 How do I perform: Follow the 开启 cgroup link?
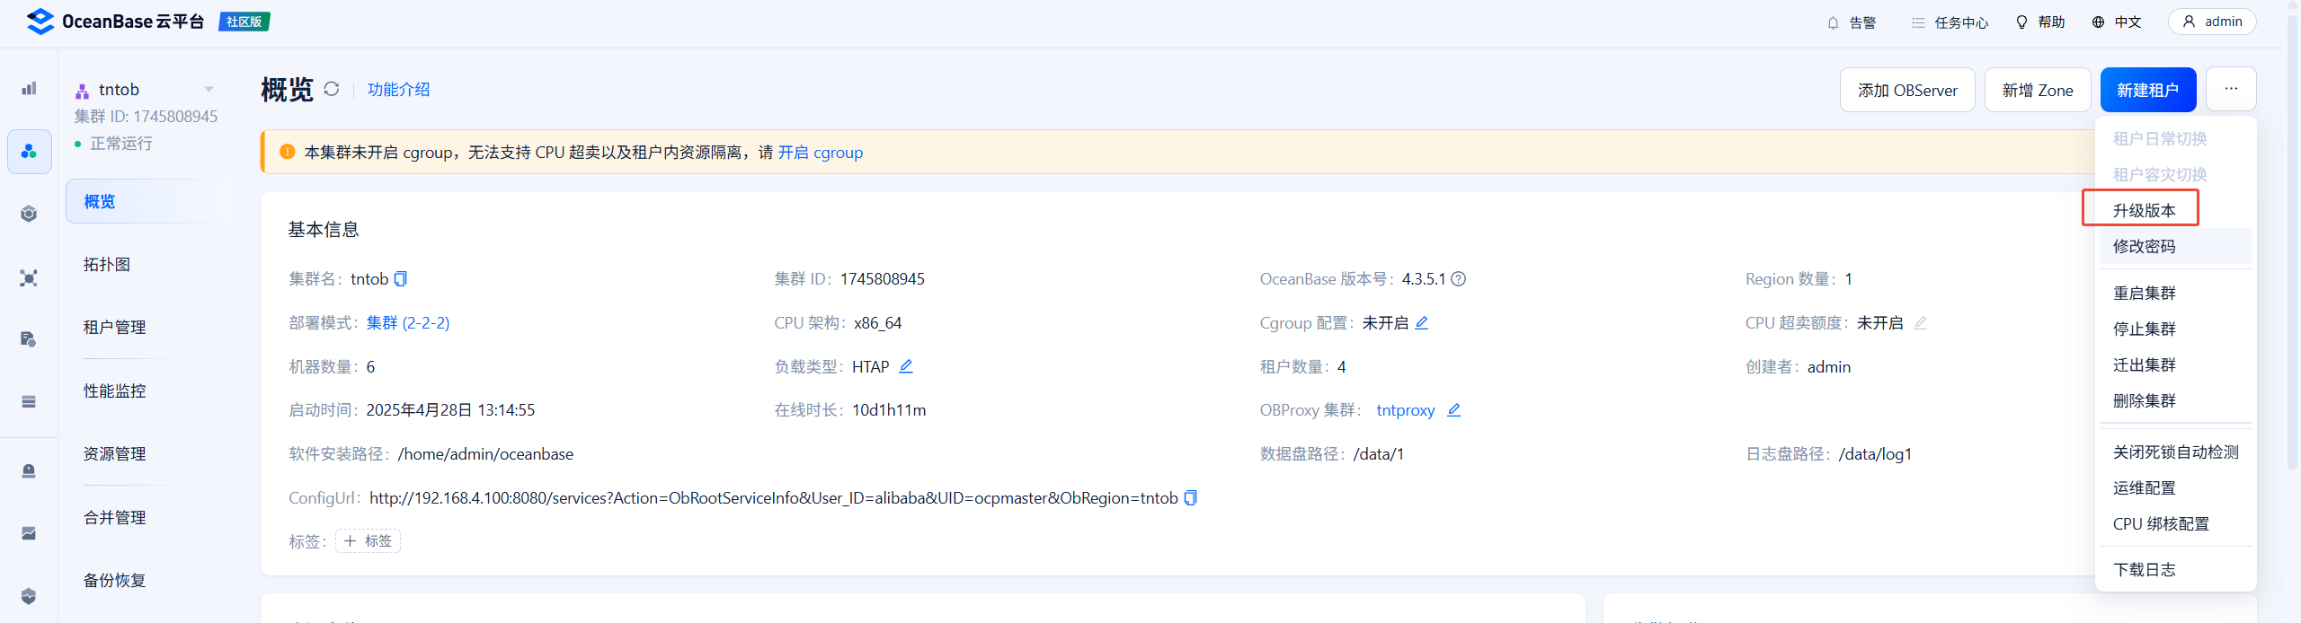pyautogui.click(x=820, y=153)
